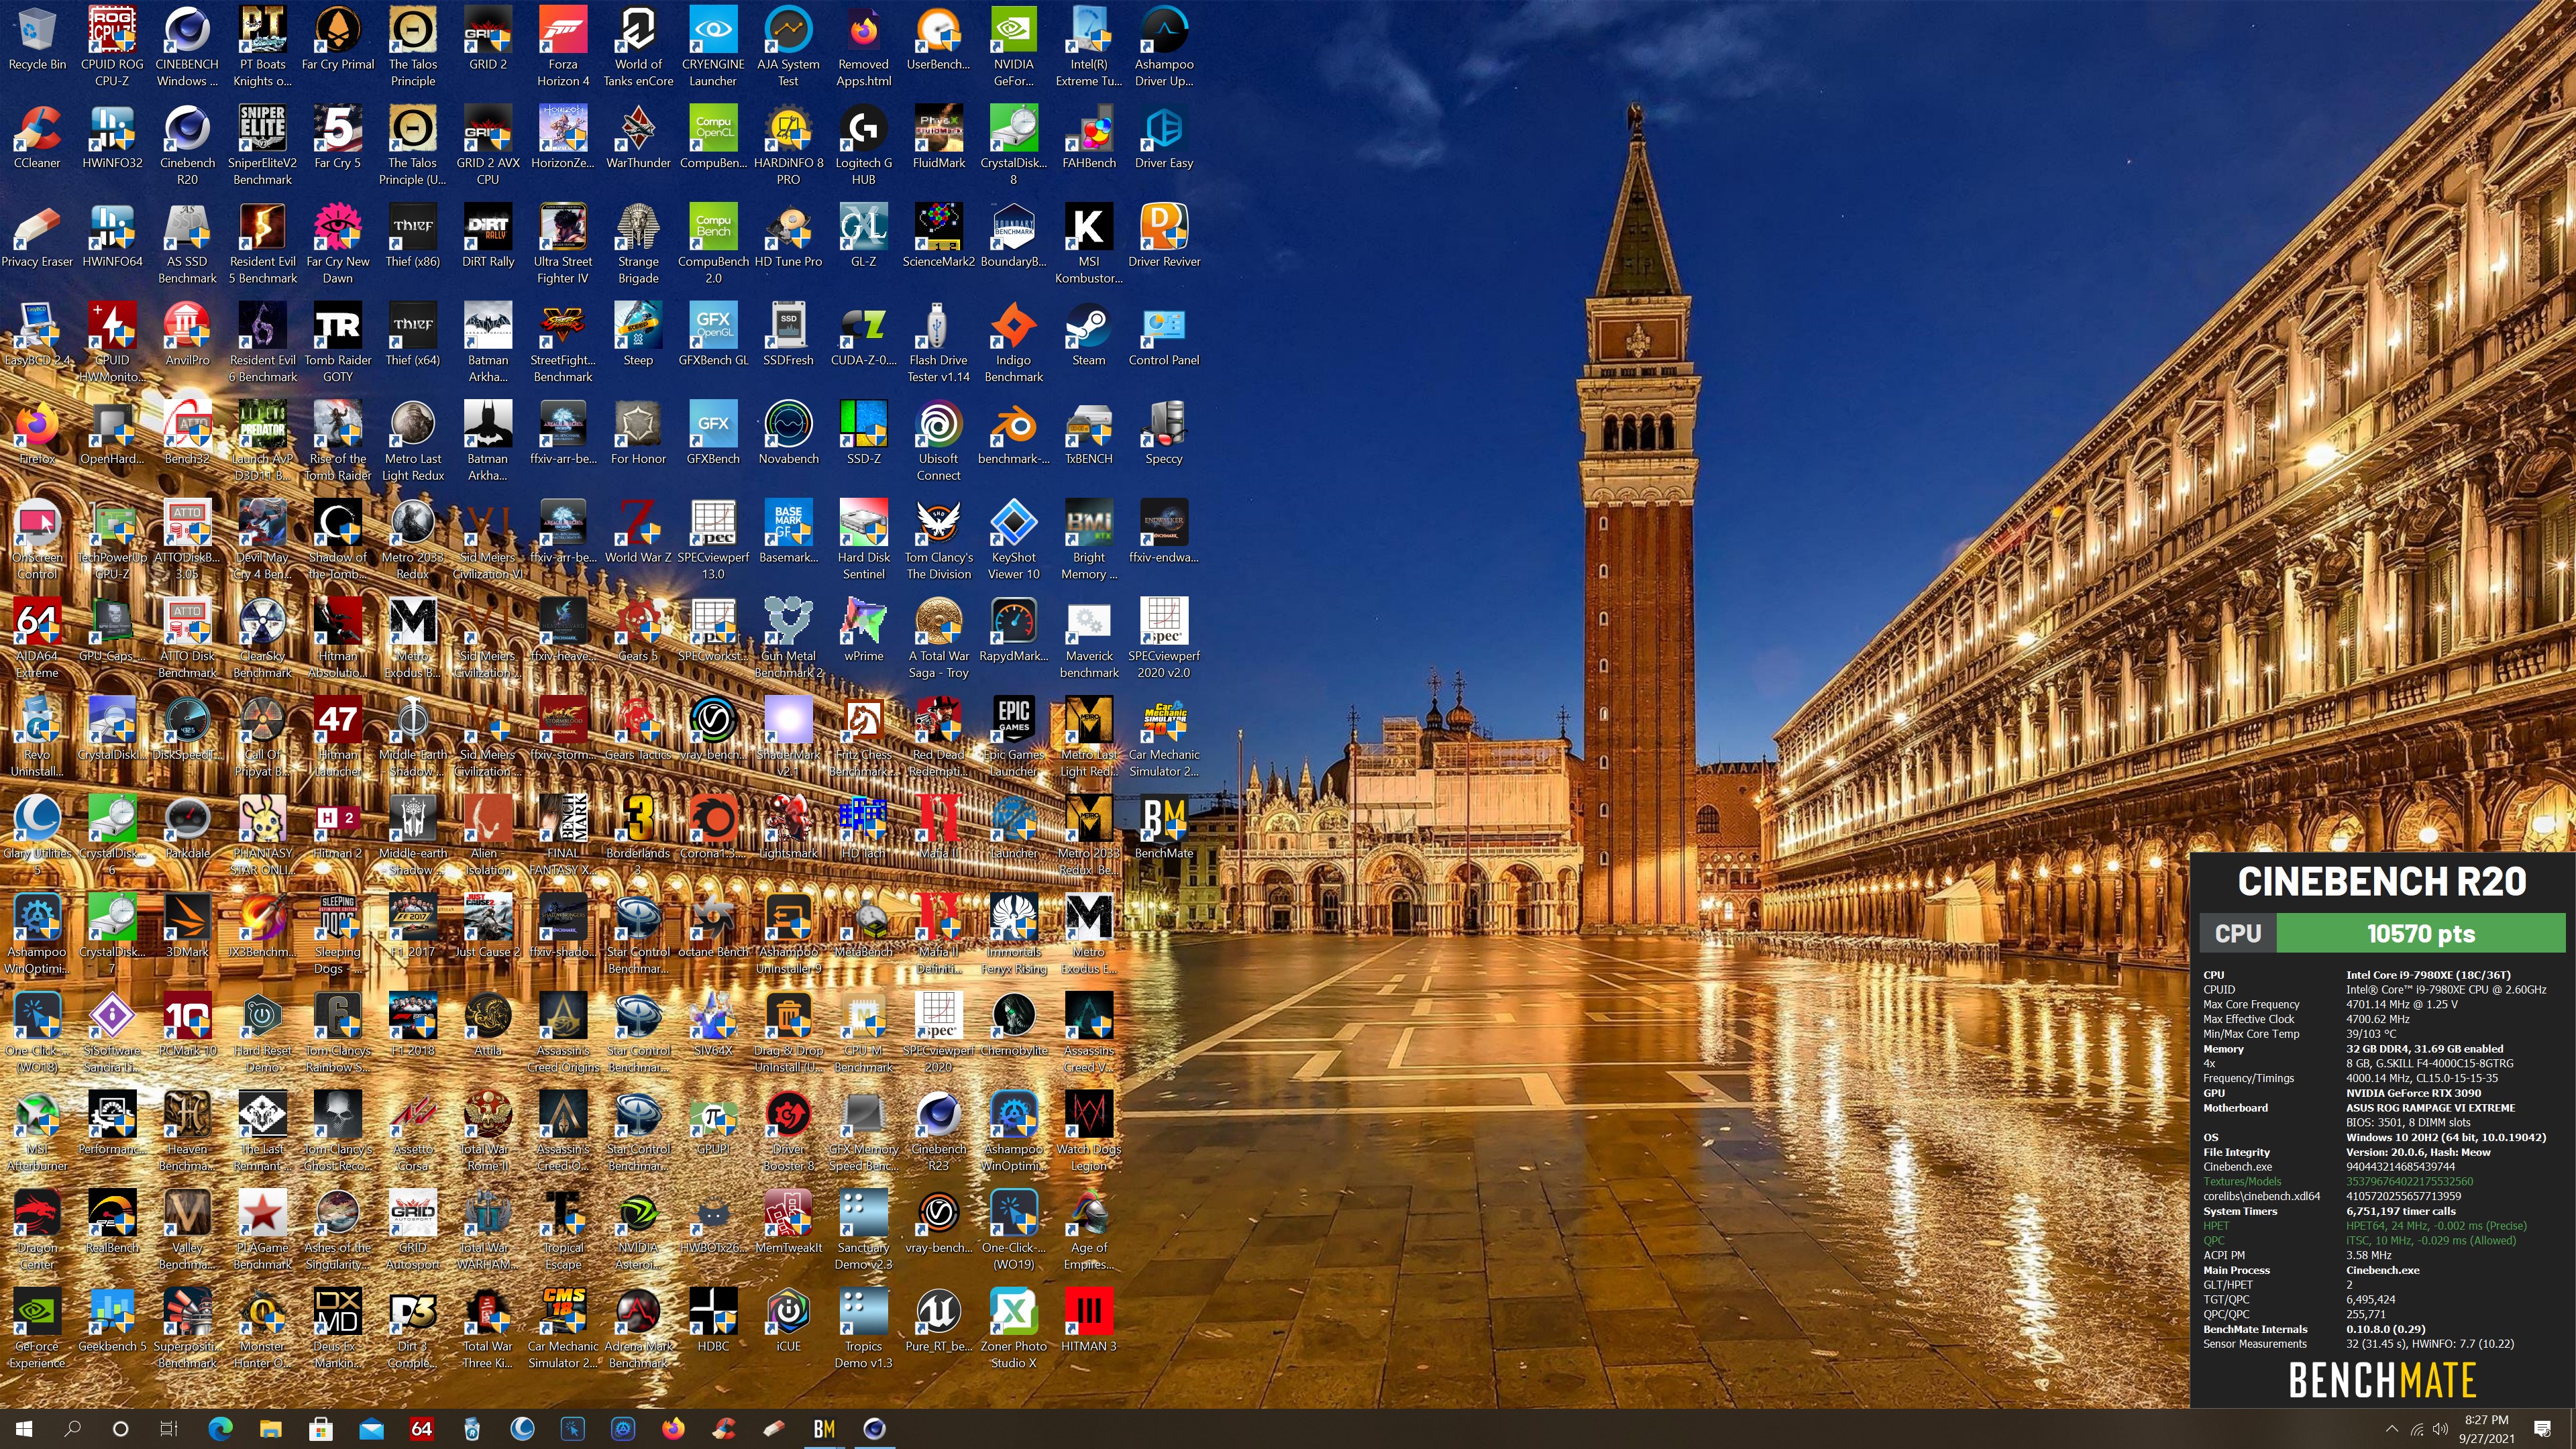2576x1449 pixels.
Task: Select the AS SSD Benchmark icon
Action: coord(187,244)
